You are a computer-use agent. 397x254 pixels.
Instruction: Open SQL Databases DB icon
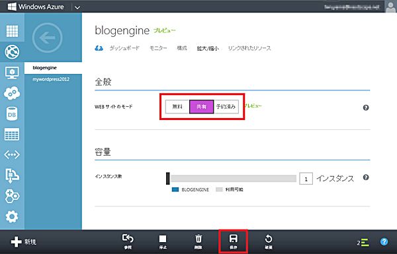pyautogui.click(x=12, y=113)
